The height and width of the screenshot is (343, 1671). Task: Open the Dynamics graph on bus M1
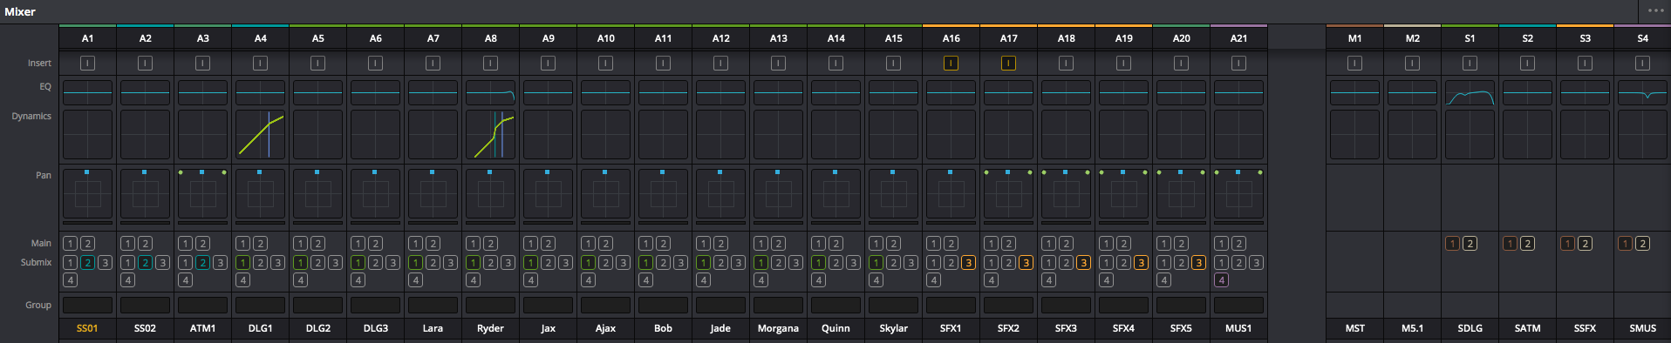coord(1354,134)
